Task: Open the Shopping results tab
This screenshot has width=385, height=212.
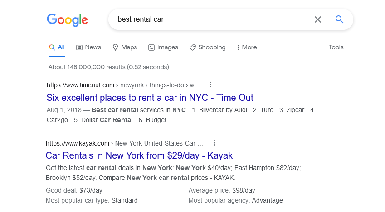Action: [x=212, y=47]
